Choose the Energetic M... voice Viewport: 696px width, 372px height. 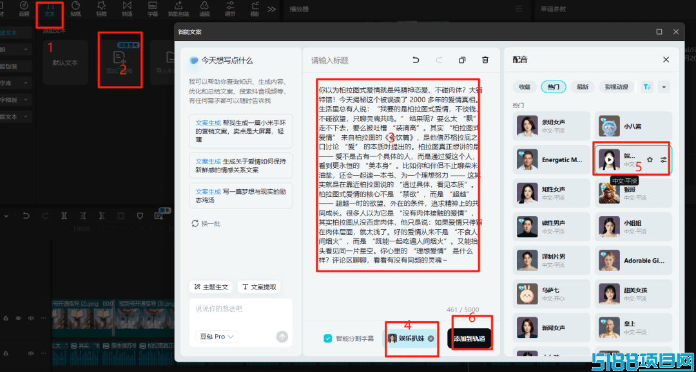point(551,160)
